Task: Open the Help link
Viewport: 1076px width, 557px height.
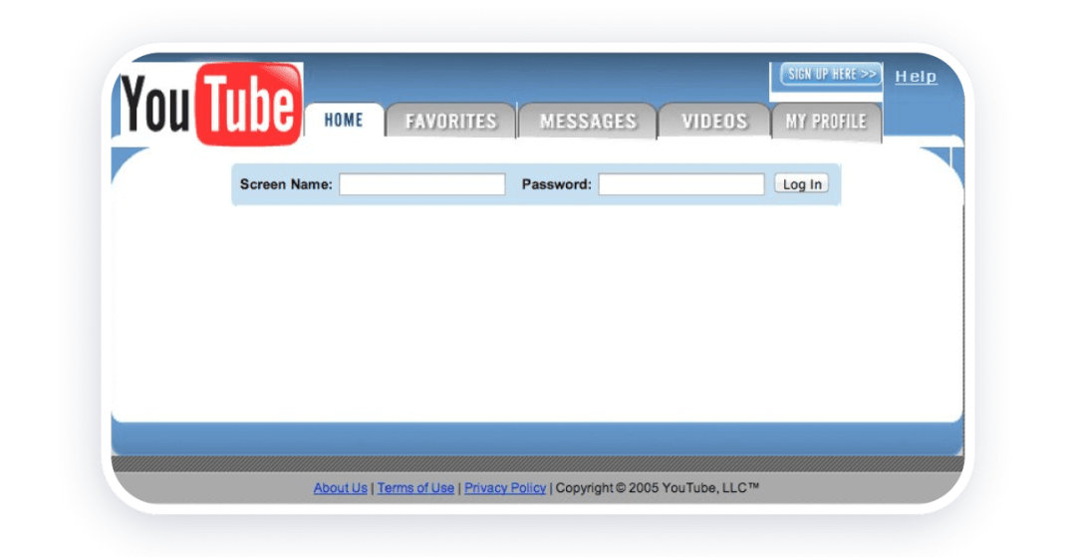Action: point(916,77)
